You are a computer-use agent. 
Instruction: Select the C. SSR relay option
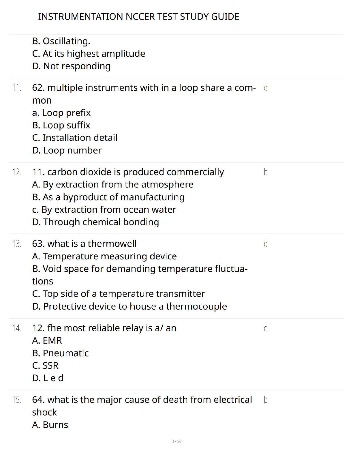point(45,366)
